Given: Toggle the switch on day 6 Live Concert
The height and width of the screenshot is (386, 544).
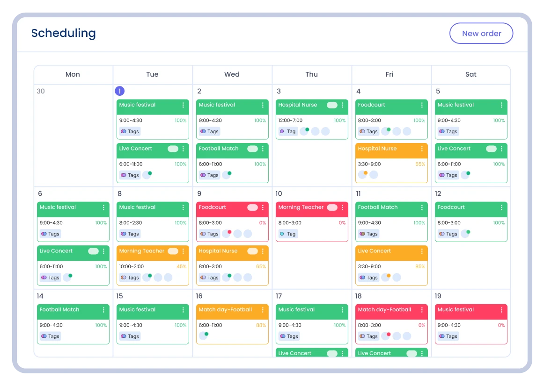Looking at the screenshot, I should 93,251.
